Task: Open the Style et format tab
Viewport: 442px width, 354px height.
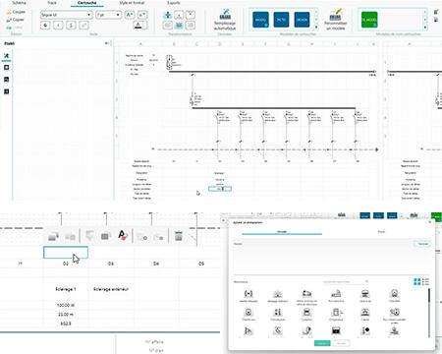Action: click(x=132, y=3)
